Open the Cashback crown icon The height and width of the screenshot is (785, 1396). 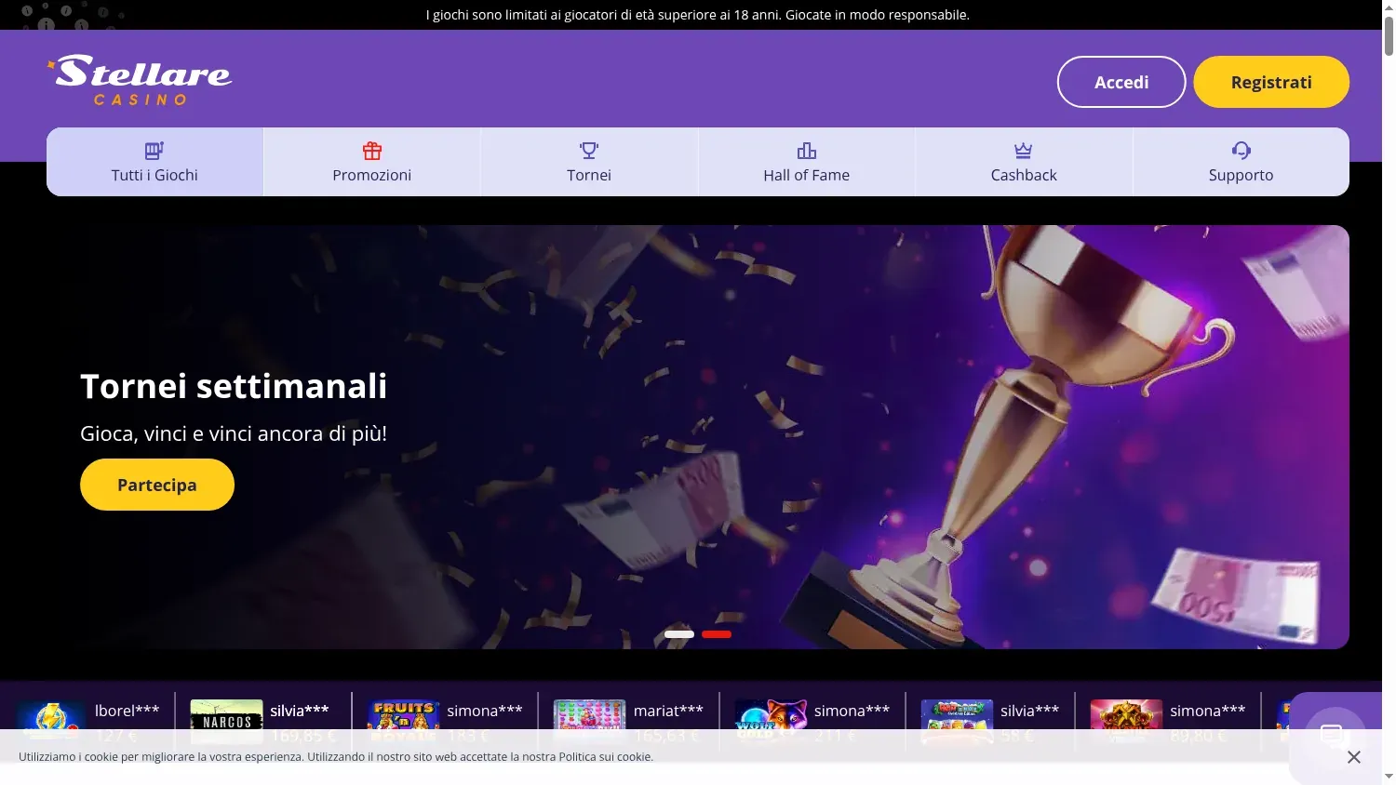[1024, 151]
